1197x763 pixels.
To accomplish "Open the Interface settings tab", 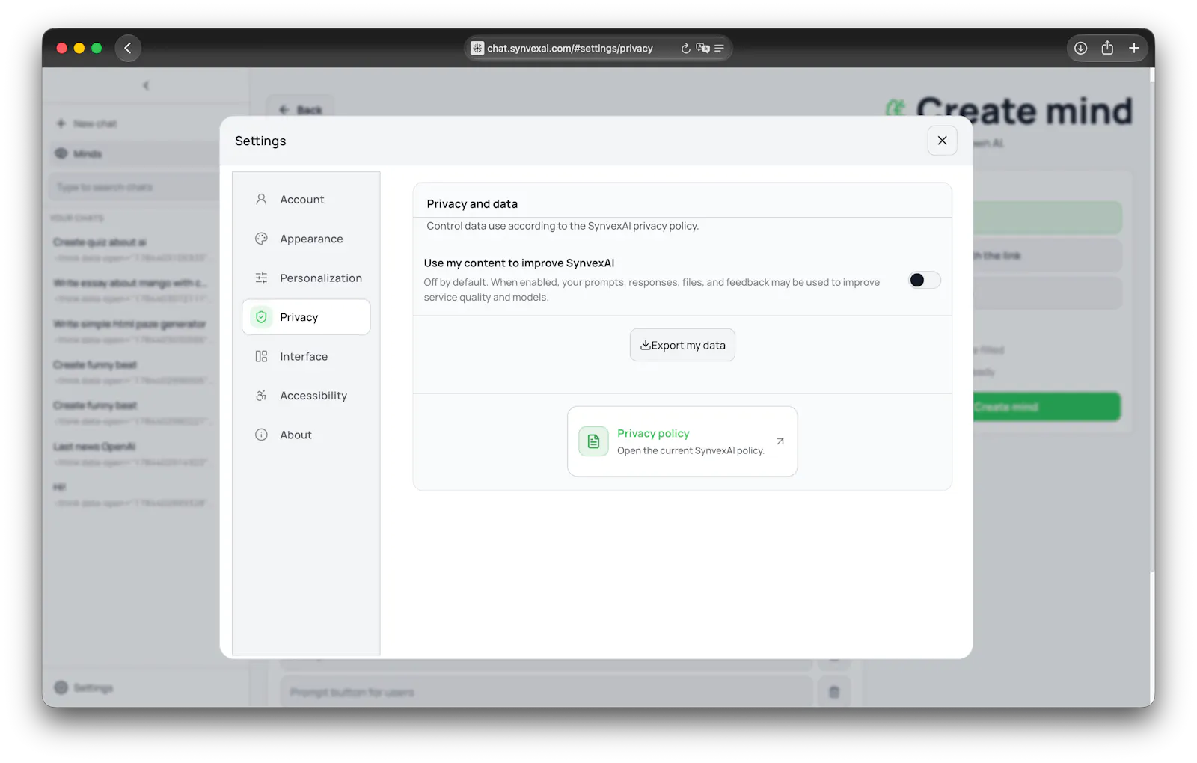I will click(306, 357).
